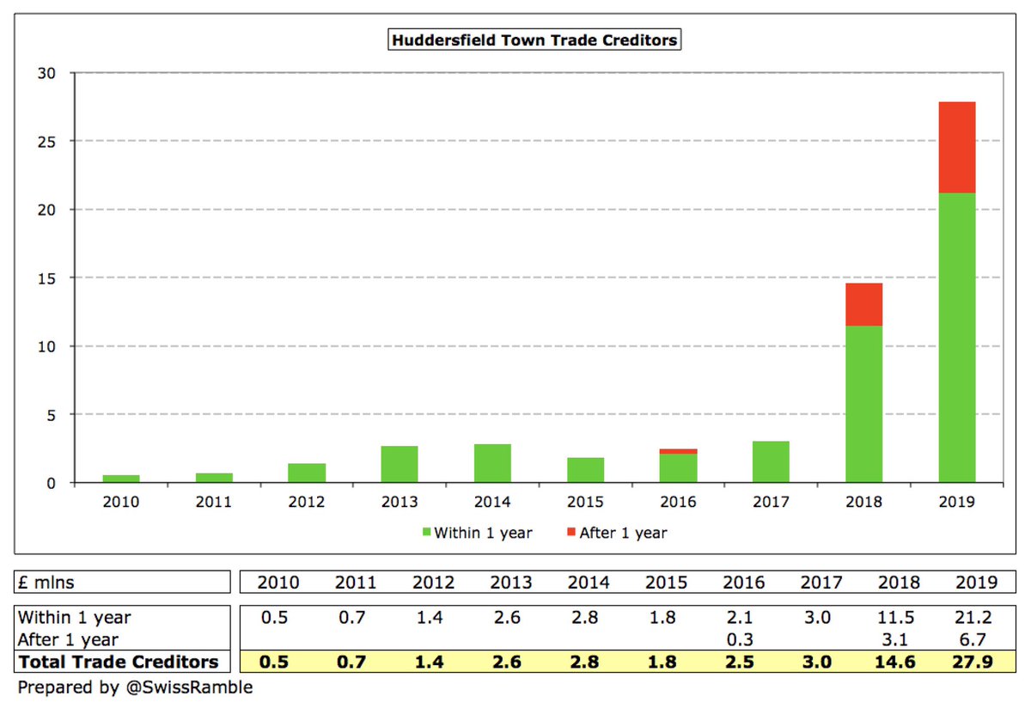The width and height of the screenshot is (1031, 702).
Task: Click the Within 1 year table row label
Action: [76, 618]
